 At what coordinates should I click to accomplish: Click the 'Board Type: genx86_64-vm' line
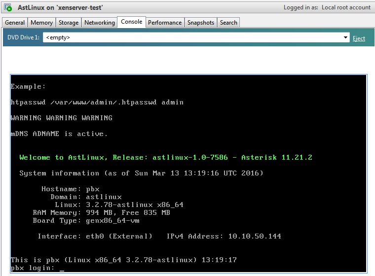pyautogui.click(x=86, y=220)
